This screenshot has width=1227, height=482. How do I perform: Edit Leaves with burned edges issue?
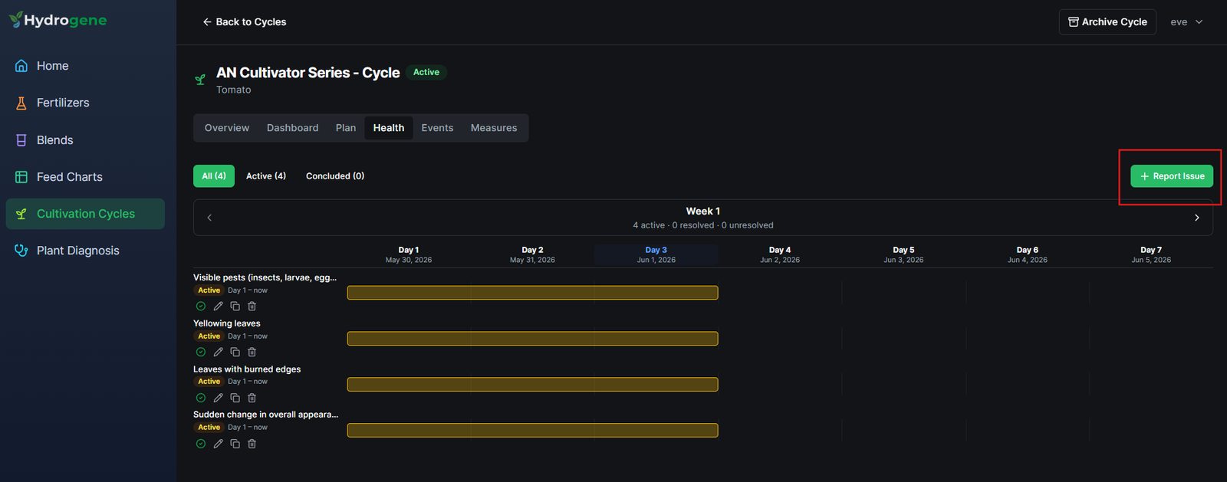[x=218, y=398]
